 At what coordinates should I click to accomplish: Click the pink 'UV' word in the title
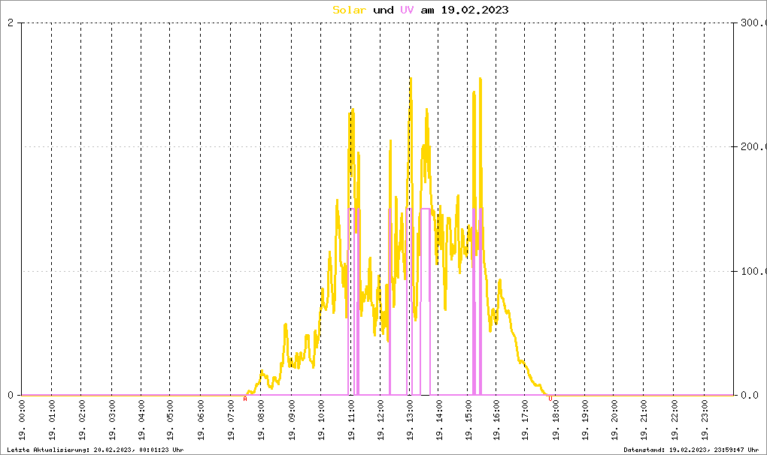pos(407,10)
